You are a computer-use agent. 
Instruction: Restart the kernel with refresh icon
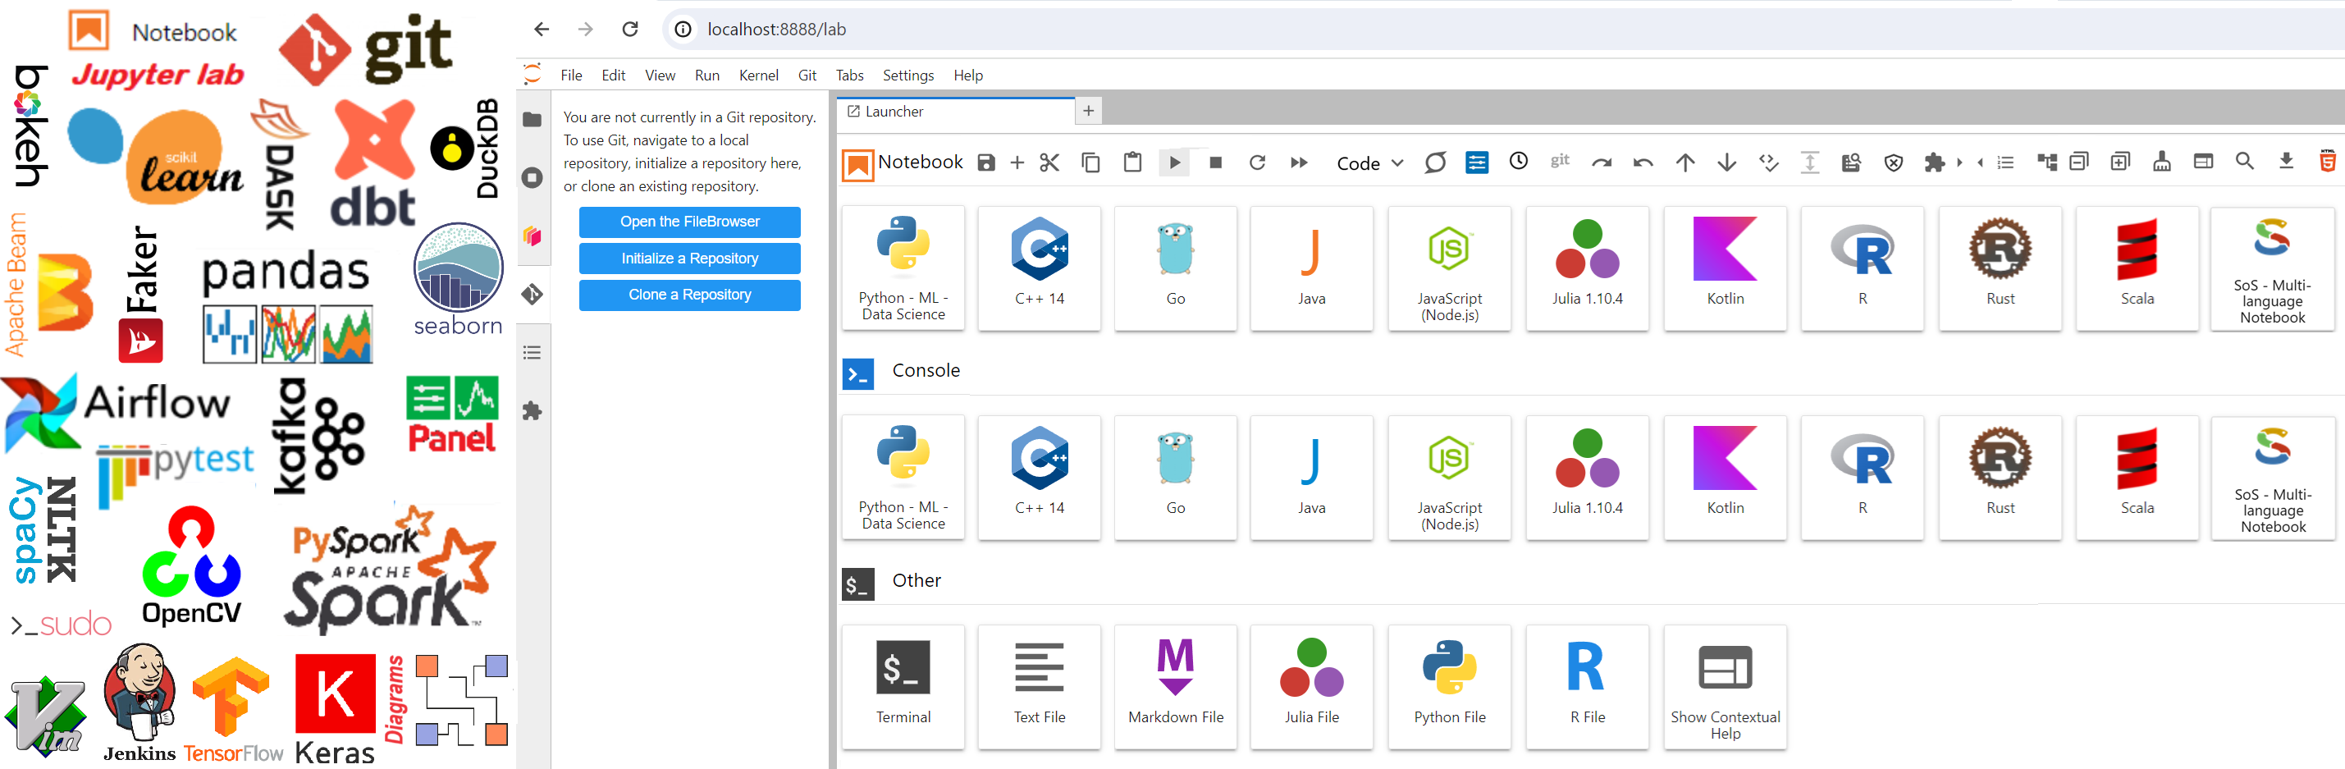click(x=1257, y=162)
